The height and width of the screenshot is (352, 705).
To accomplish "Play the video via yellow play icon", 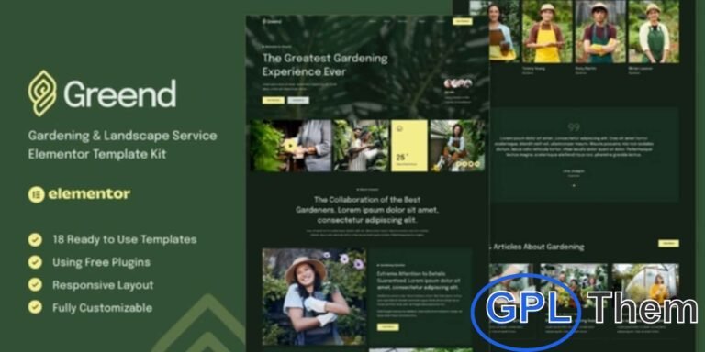I will tap(290, 145).
